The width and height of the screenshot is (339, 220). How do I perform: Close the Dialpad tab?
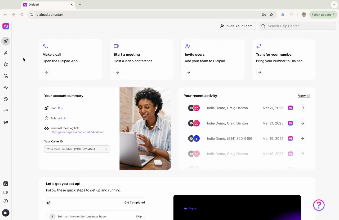point(72,5)
